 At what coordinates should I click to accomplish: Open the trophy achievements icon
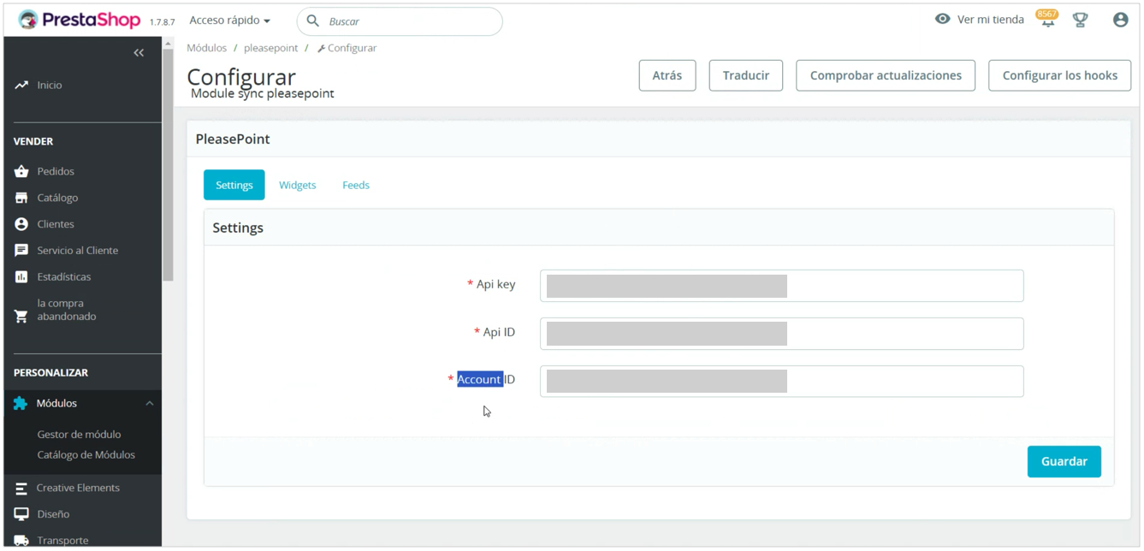click(1080, 21)
